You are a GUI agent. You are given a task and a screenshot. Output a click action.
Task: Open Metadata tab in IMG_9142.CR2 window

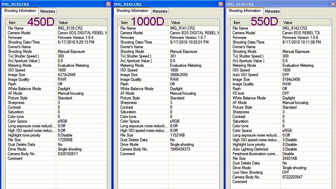[x=272, y=11]
